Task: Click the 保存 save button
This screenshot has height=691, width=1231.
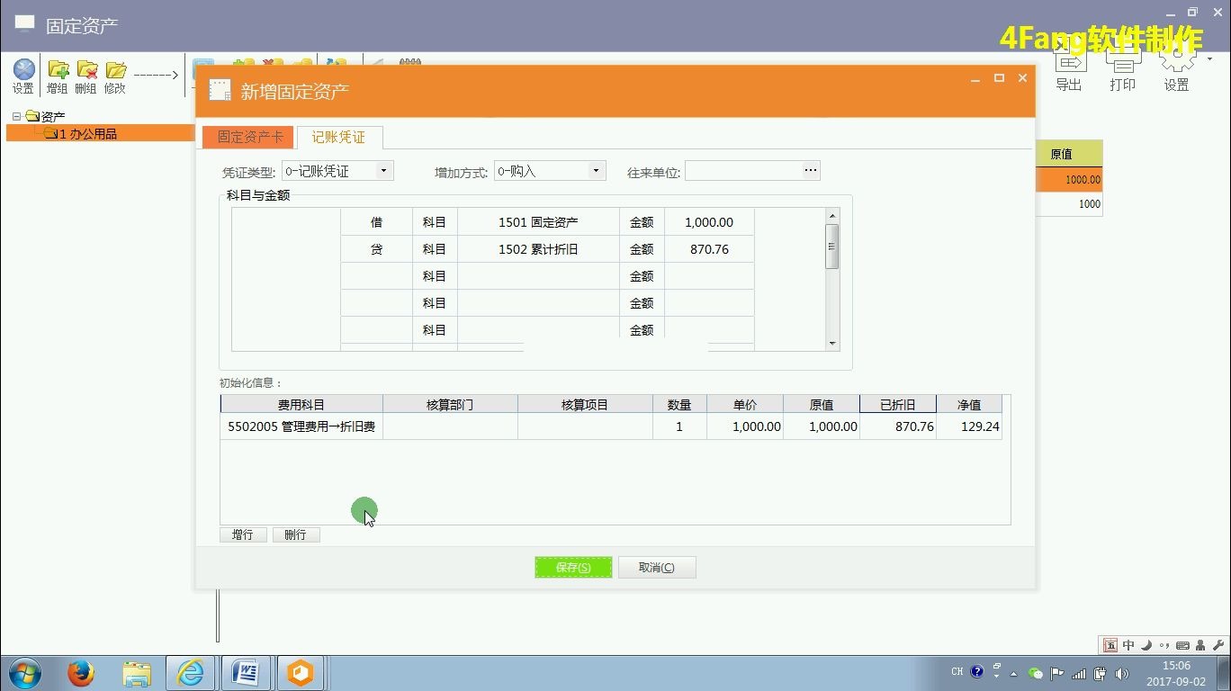Action: pos(573,567)
